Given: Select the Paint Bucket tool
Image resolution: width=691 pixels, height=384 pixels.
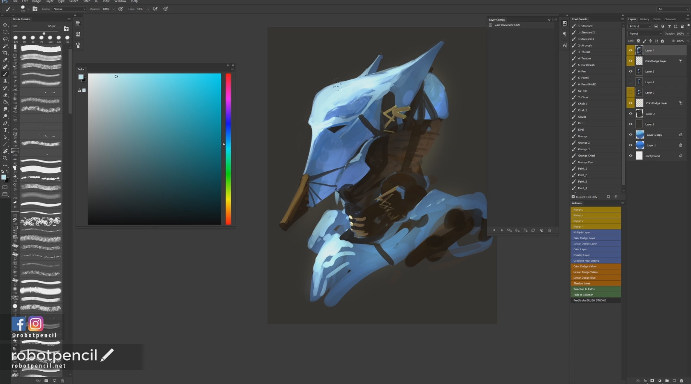Looking at the screenshot, I should 5,102.
